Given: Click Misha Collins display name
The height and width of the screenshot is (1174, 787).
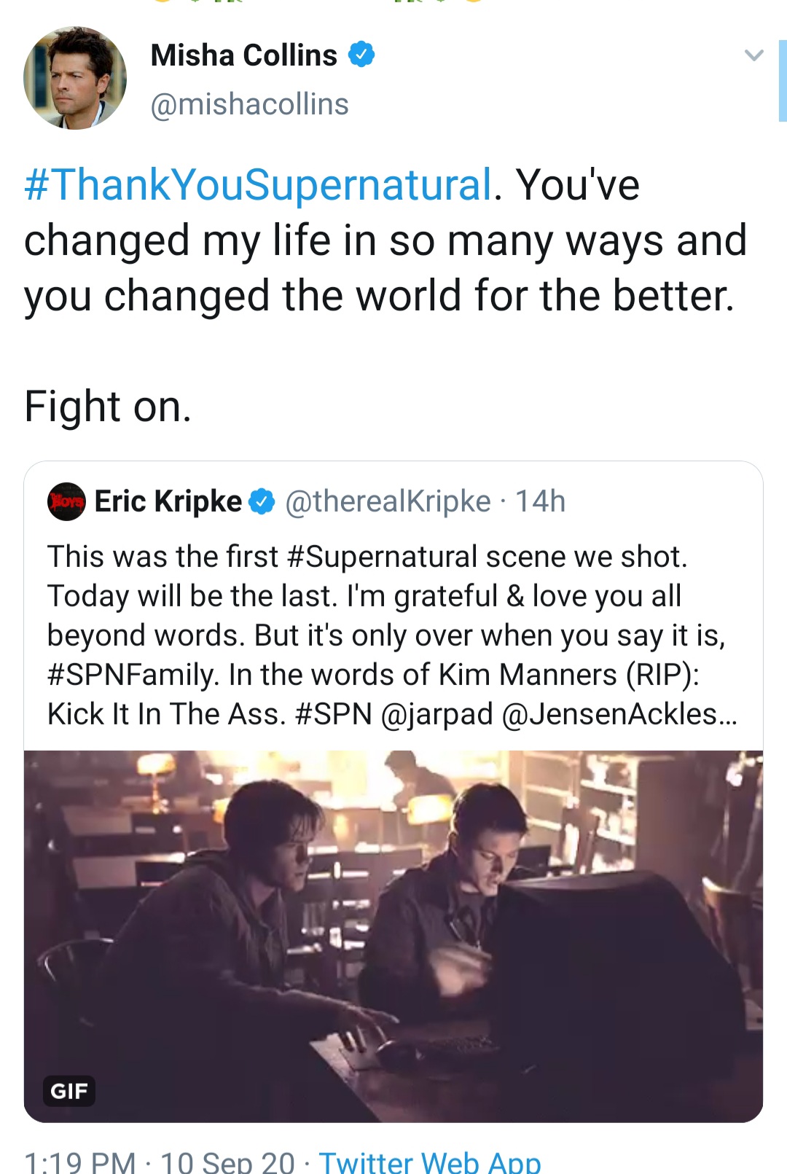Looking at the screenshot, I should click(x=244, y=55).
